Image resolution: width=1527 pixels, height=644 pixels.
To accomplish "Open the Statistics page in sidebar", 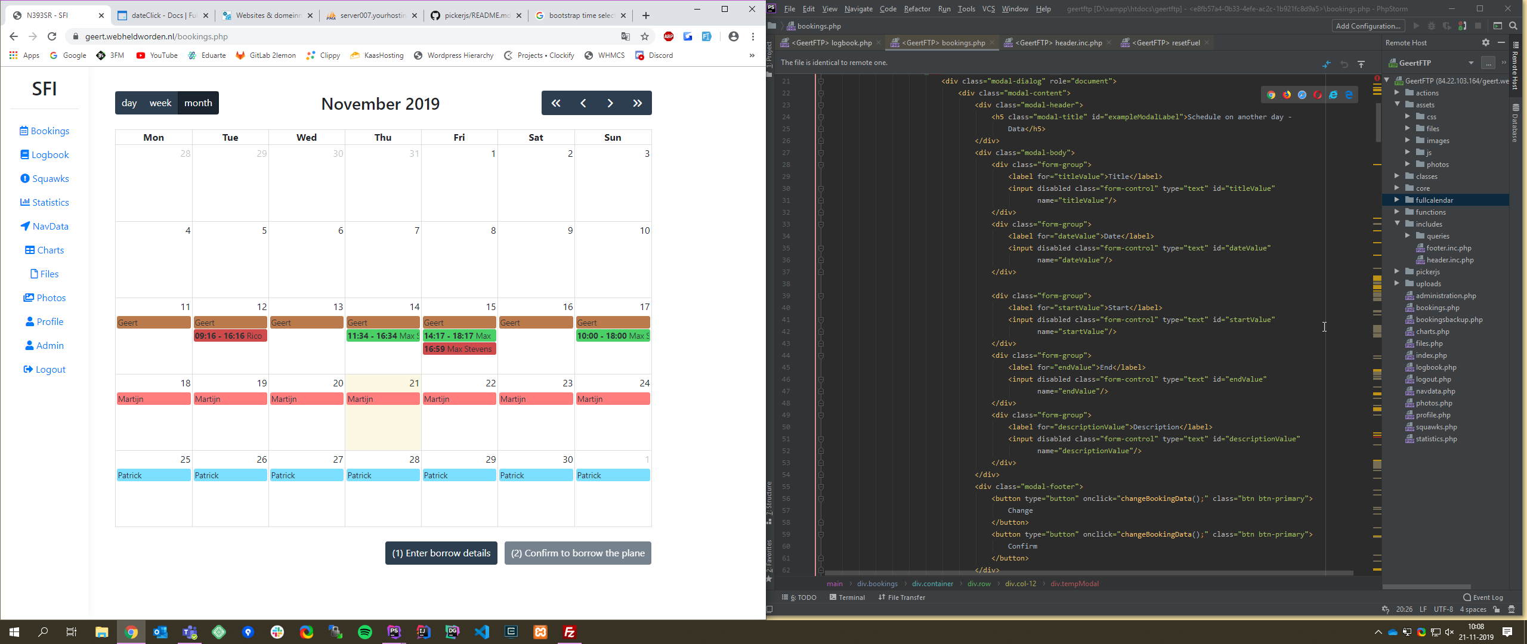I will pos(44,202).
